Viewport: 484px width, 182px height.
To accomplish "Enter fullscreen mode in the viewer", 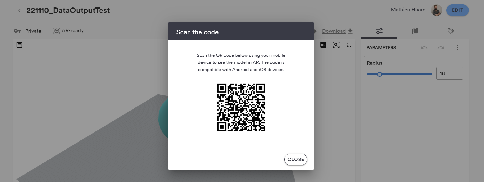I will click(349, 45).
